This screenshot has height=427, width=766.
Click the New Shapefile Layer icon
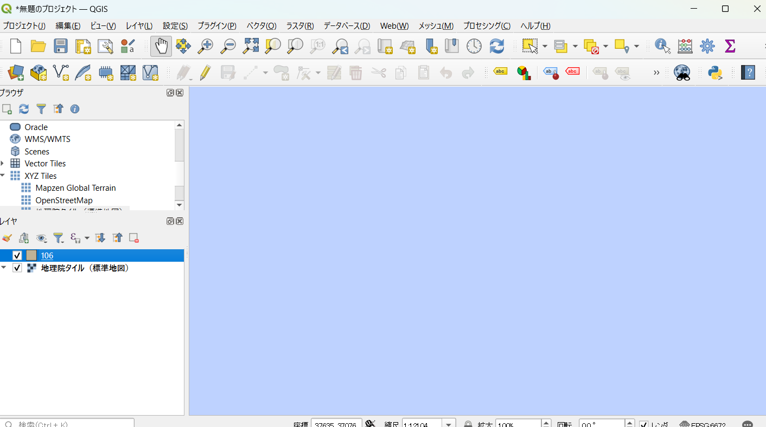pos(61,73)
